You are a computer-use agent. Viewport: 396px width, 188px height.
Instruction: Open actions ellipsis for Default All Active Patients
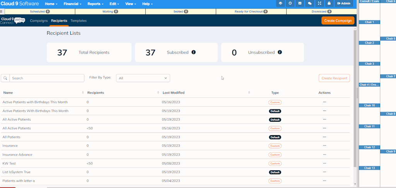click(x=324, y=119)
